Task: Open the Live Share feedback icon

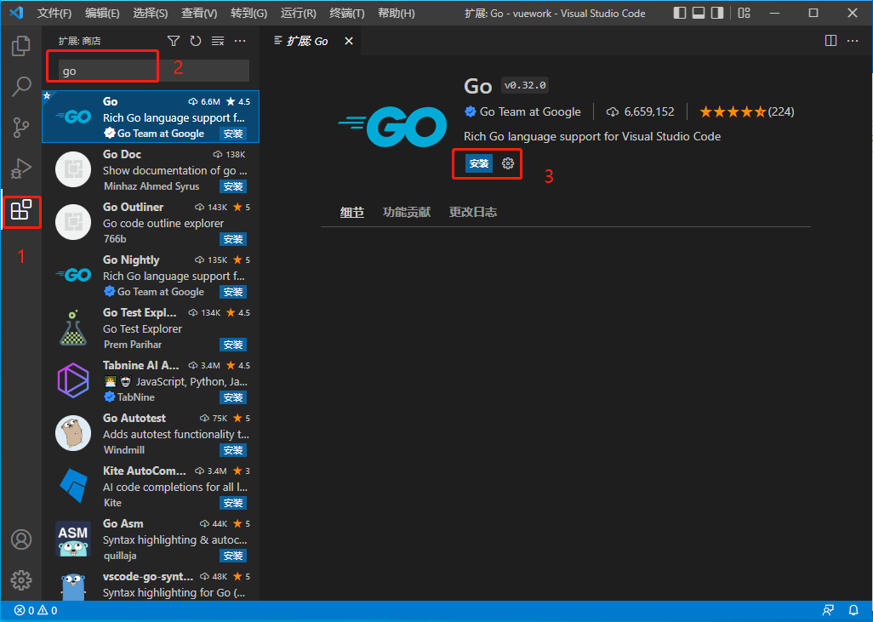Action: pyautogui.click(x=827, y=610)
